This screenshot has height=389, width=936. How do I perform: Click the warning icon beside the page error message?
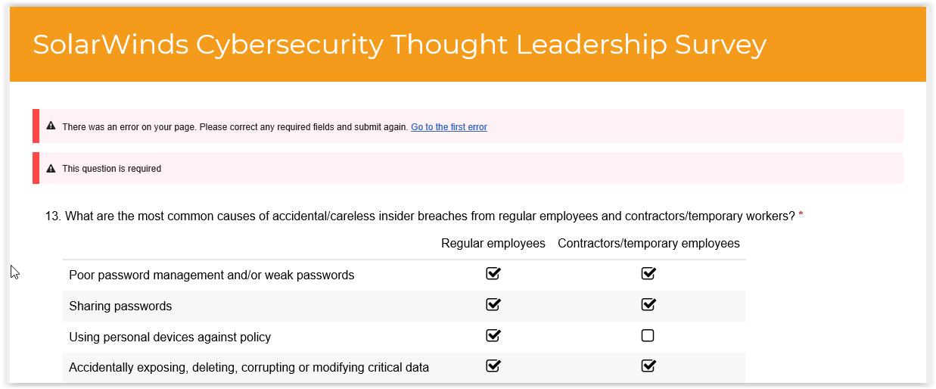click(51, 126)
